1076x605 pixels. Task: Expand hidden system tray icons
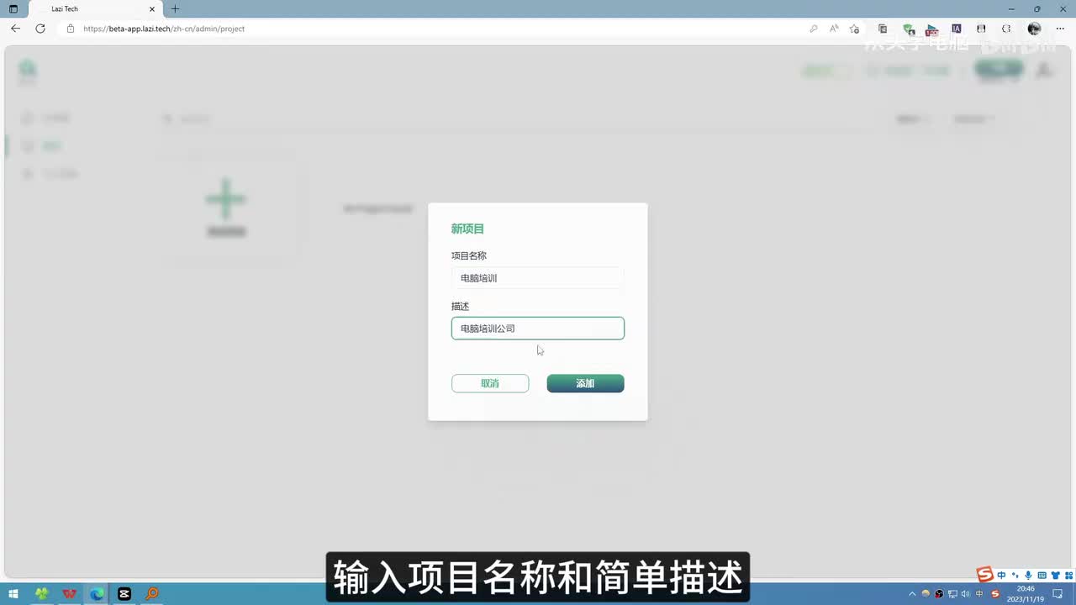tap(913, 594)
